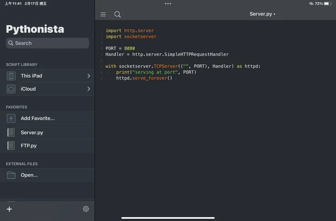The image size is (336, 221).
Task: Open settings with the gear icon
Action: click(x=86, y=209)
